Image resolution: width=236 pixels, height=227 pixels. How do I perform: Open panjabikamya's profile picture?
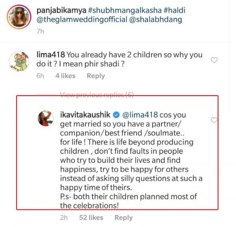point(19,16)
